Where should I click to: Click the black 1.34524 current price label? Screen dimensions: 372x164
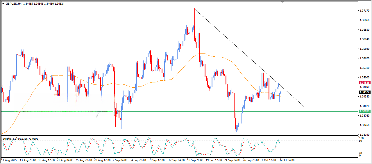tap(364, 92)
